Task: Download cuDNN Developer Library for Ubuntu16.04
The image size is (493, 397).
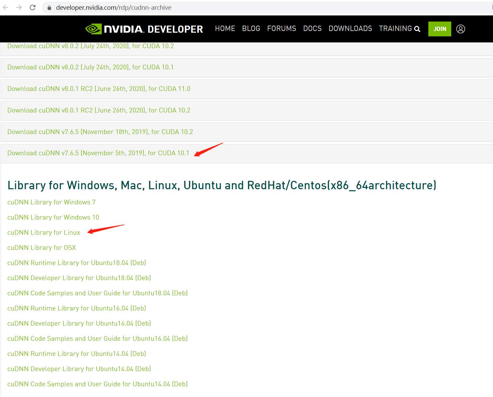Action: (79, 324)
